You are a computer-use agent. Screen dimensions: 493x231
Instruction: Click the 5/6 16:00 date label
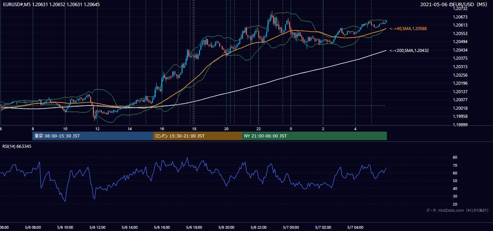click(162, 228)
